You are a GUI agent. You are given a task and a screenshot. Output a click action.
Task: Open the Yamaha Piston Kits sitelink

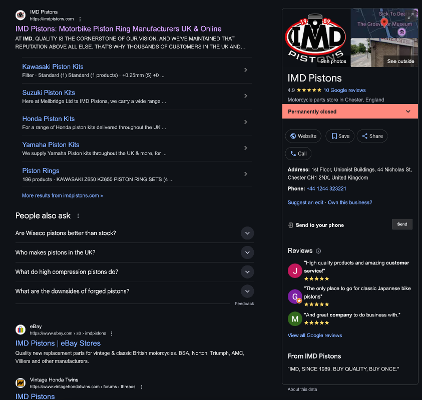[x=51, y=144]
